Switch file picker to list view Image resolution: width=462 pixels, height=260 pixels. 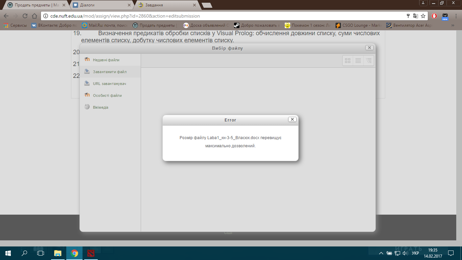pos(358,61)
